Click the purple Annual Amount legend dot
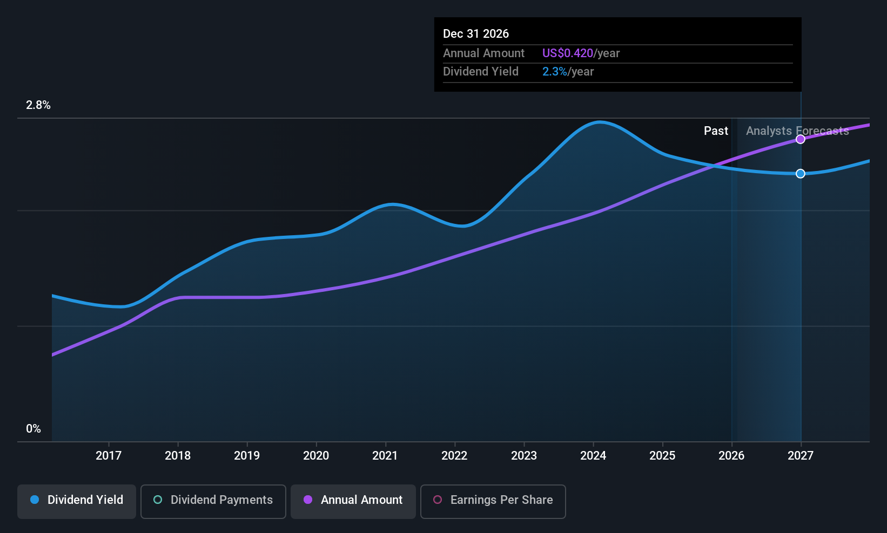Screen dimensions: 887x533 308,500
